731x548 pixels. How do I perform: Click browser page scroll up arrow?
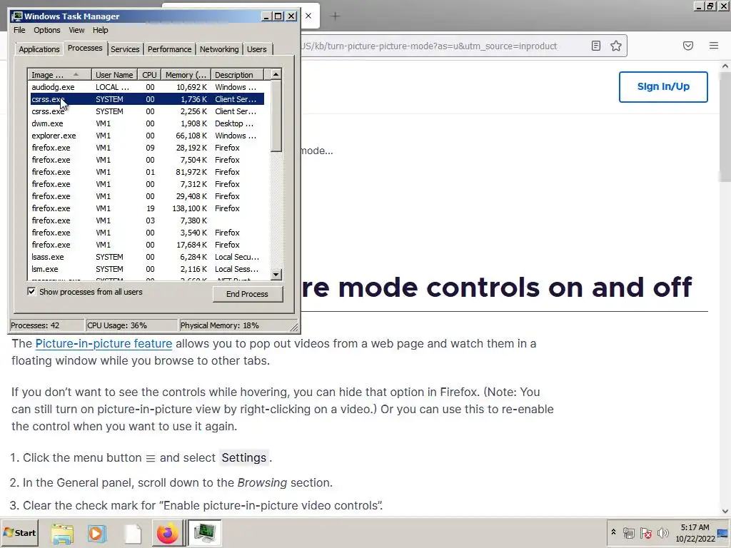725,66
